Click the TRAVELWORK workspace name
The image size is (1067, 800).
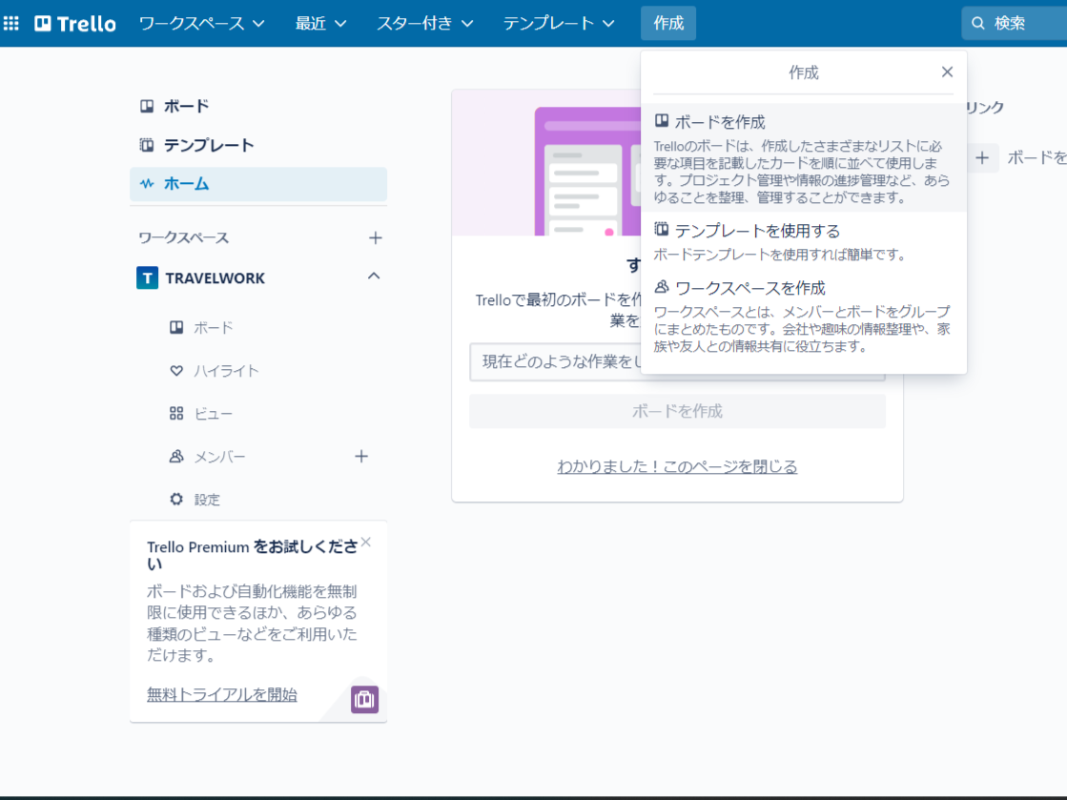click(215, 278)
